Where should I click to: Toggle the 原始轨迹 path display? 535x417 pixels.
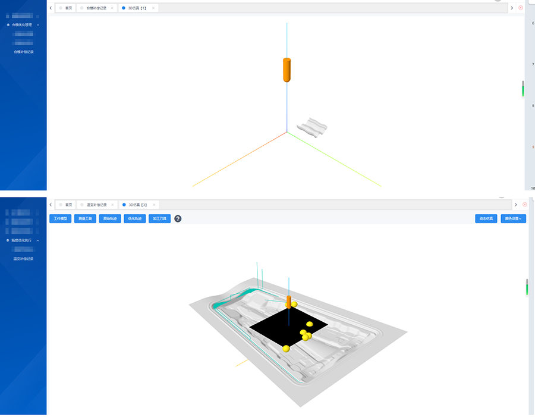pos(110,219)
